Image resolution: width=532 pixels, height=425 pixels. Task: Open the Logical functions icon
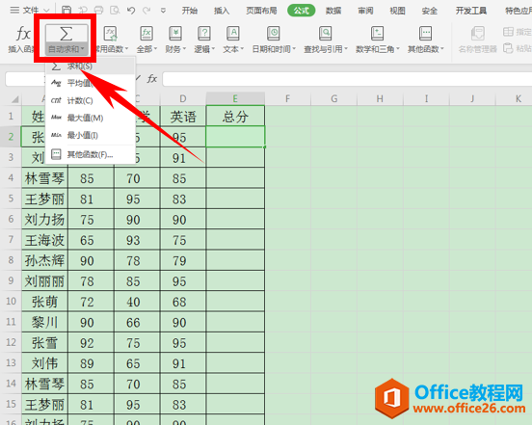click(x=204, y=34)
